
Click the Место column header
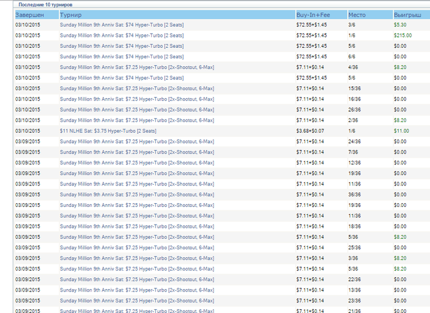click(370, 15)
